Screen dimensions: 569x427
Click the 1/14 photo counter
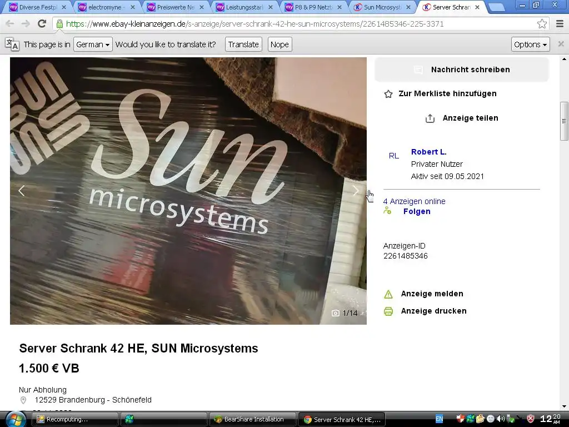(345, 313)
